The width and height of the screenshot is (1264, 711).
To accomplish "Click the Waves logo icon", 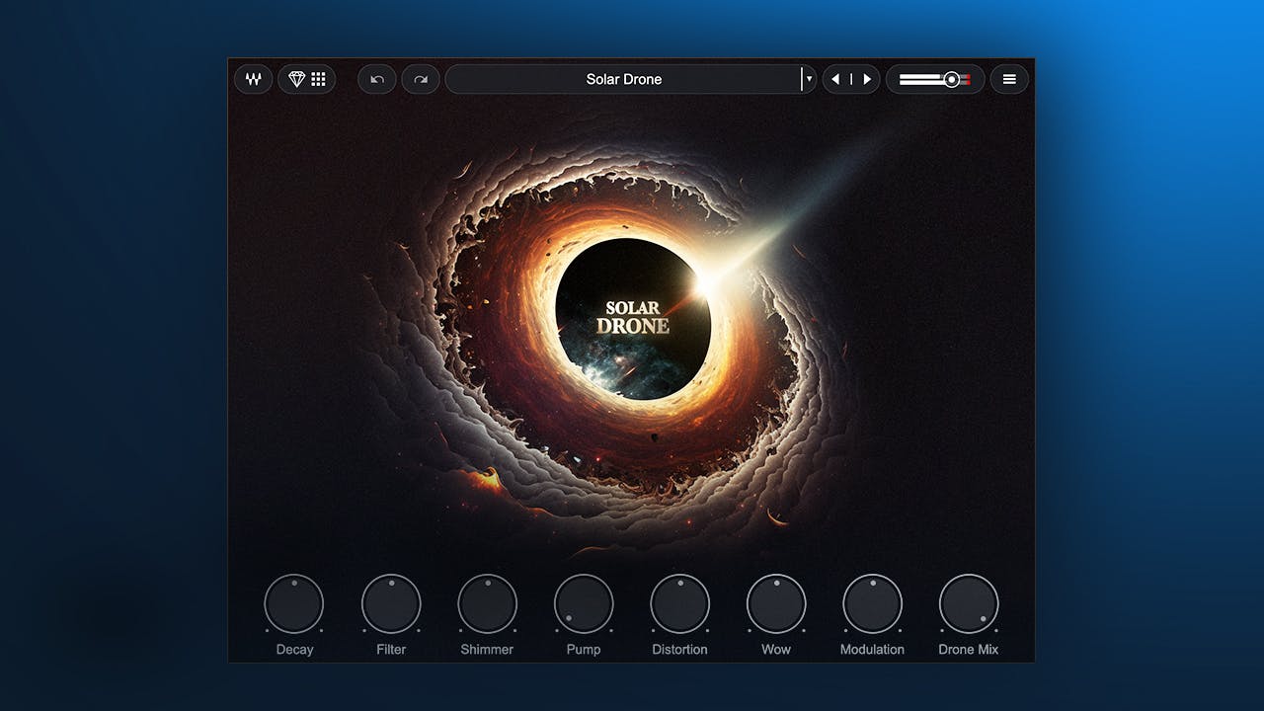I will tap(253, 79).
